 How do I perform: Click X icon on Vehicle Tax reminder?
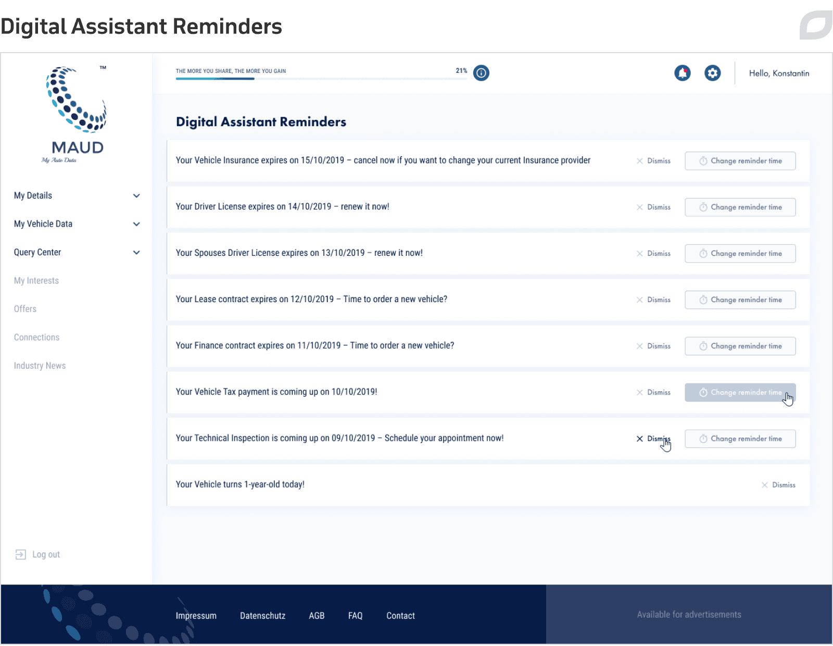[640, 393]
